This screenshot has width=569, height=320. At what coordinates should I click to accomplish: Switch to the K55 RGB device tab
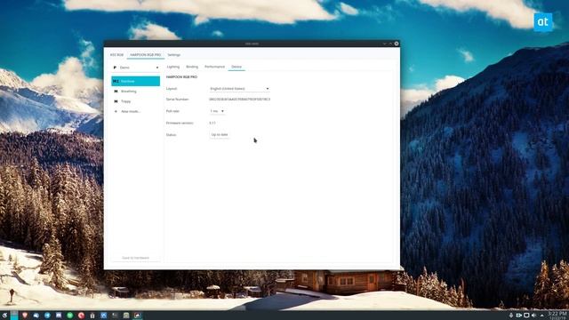[116, 55]
